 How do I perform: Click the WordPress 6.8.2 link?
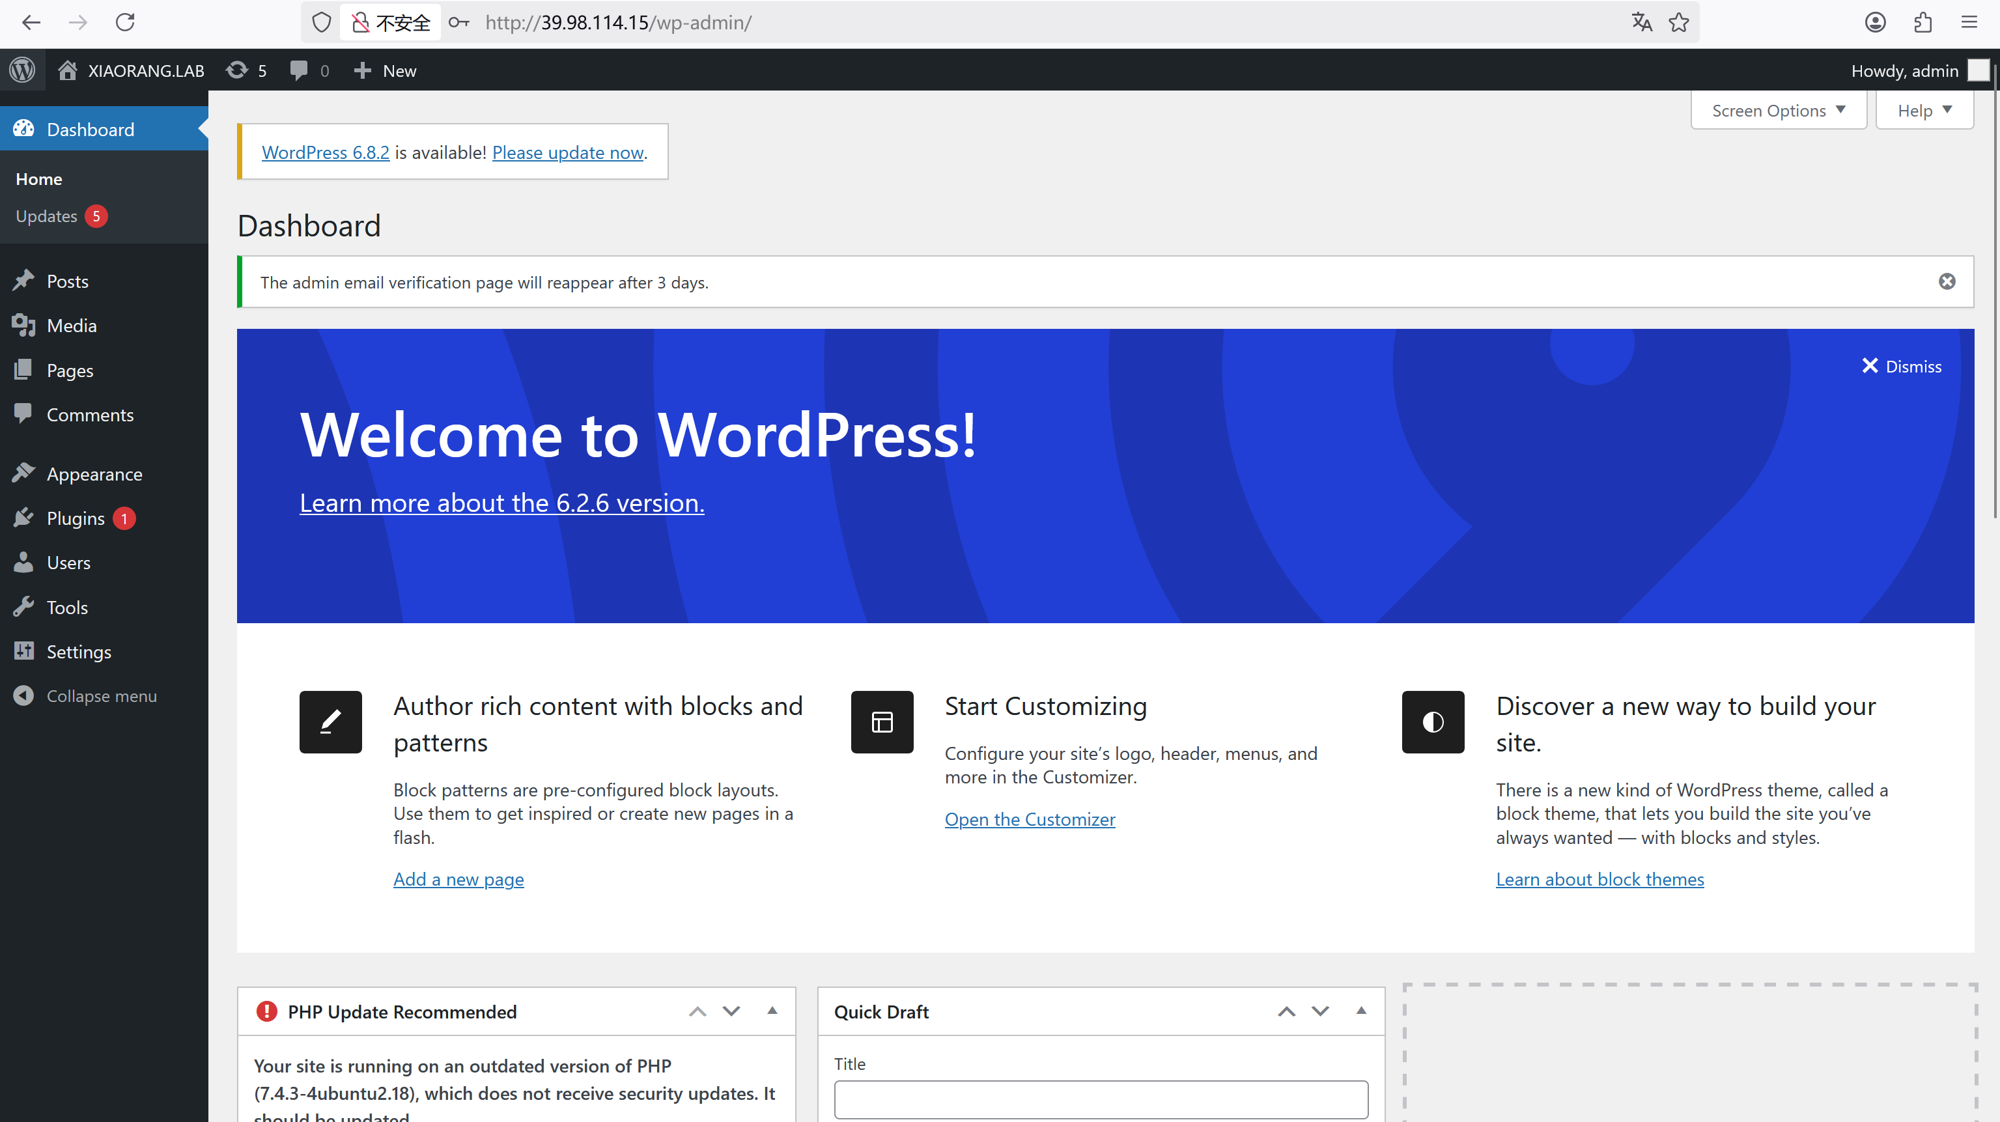coord(326,152)
